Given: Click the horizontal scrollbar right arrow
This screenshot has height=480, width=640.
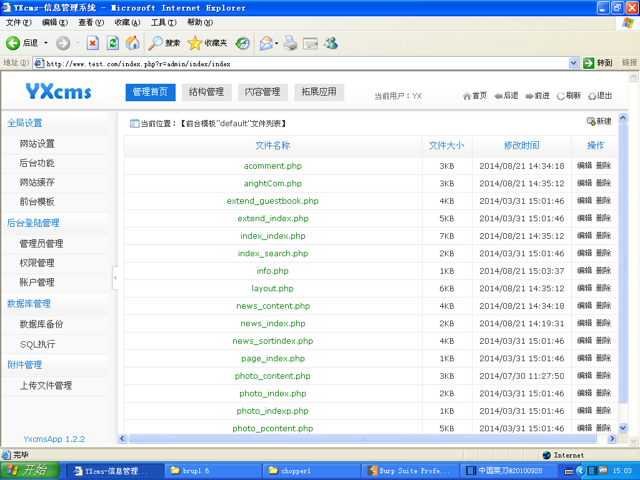Looking at the screenshot, I should click(611, 439).
